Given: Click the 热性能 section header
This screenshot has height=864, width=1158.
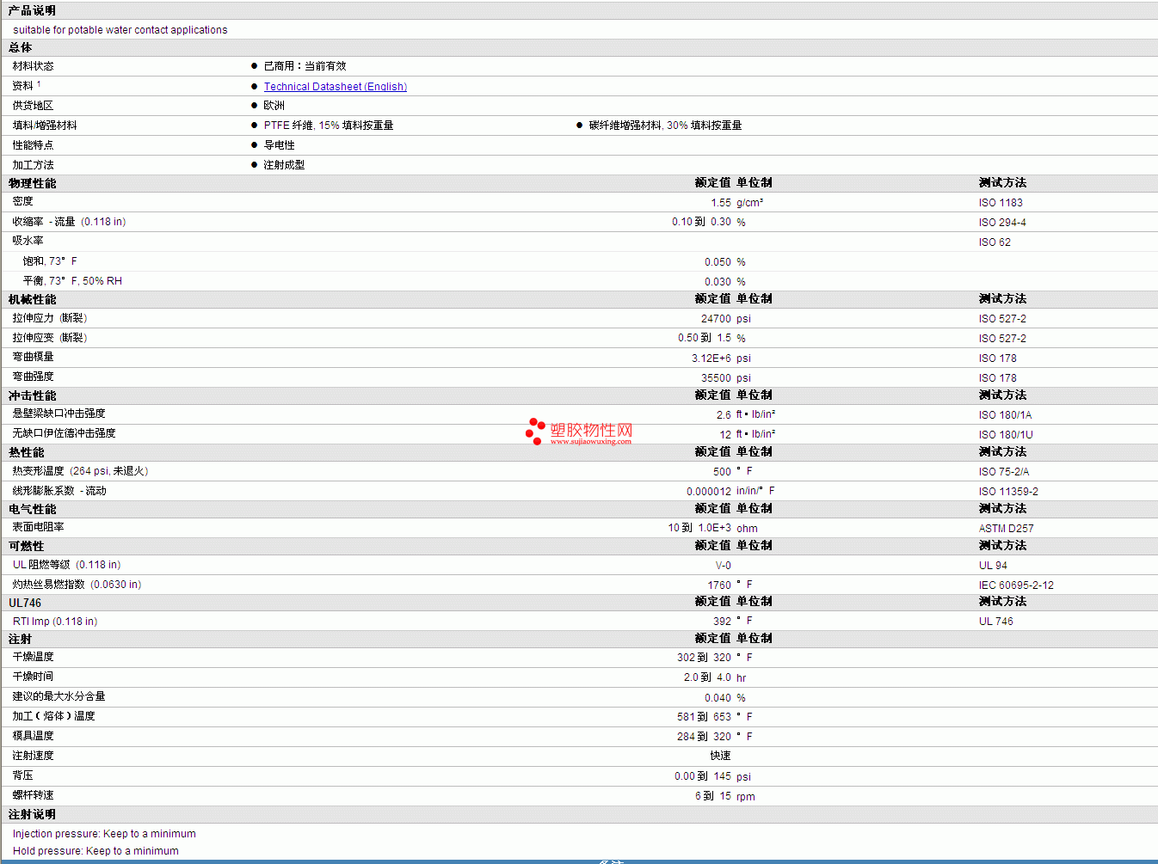Looking at the screenshot, I should [x=27, y=452].
